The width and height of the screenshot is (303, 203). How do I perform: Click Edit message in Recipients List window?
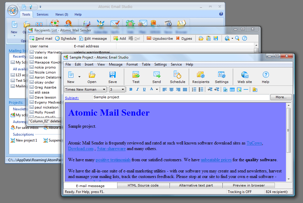tap(93, 38)
